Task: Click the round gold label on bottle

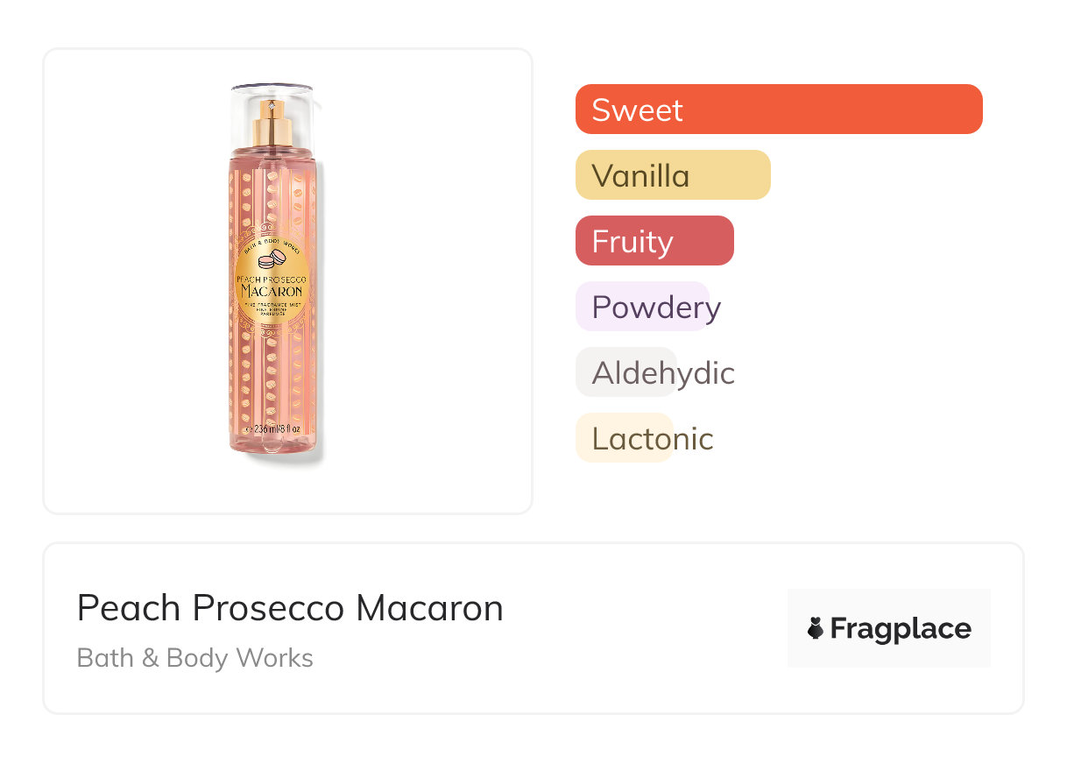Action: pyautogui.click(x=272, y=284)
